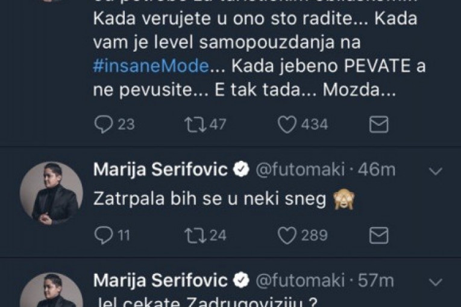This screenshot has height=307, width=461.
Task: Reply to the insaneMode tweet
Action: coord(104,125)
